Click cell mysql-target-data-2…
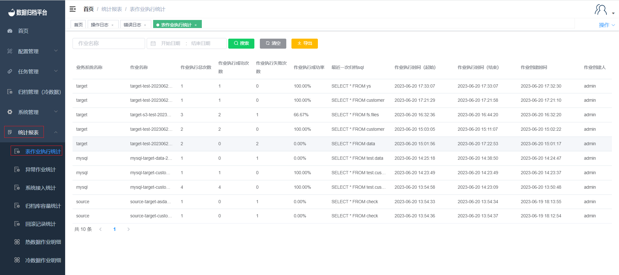 [151, 158]
